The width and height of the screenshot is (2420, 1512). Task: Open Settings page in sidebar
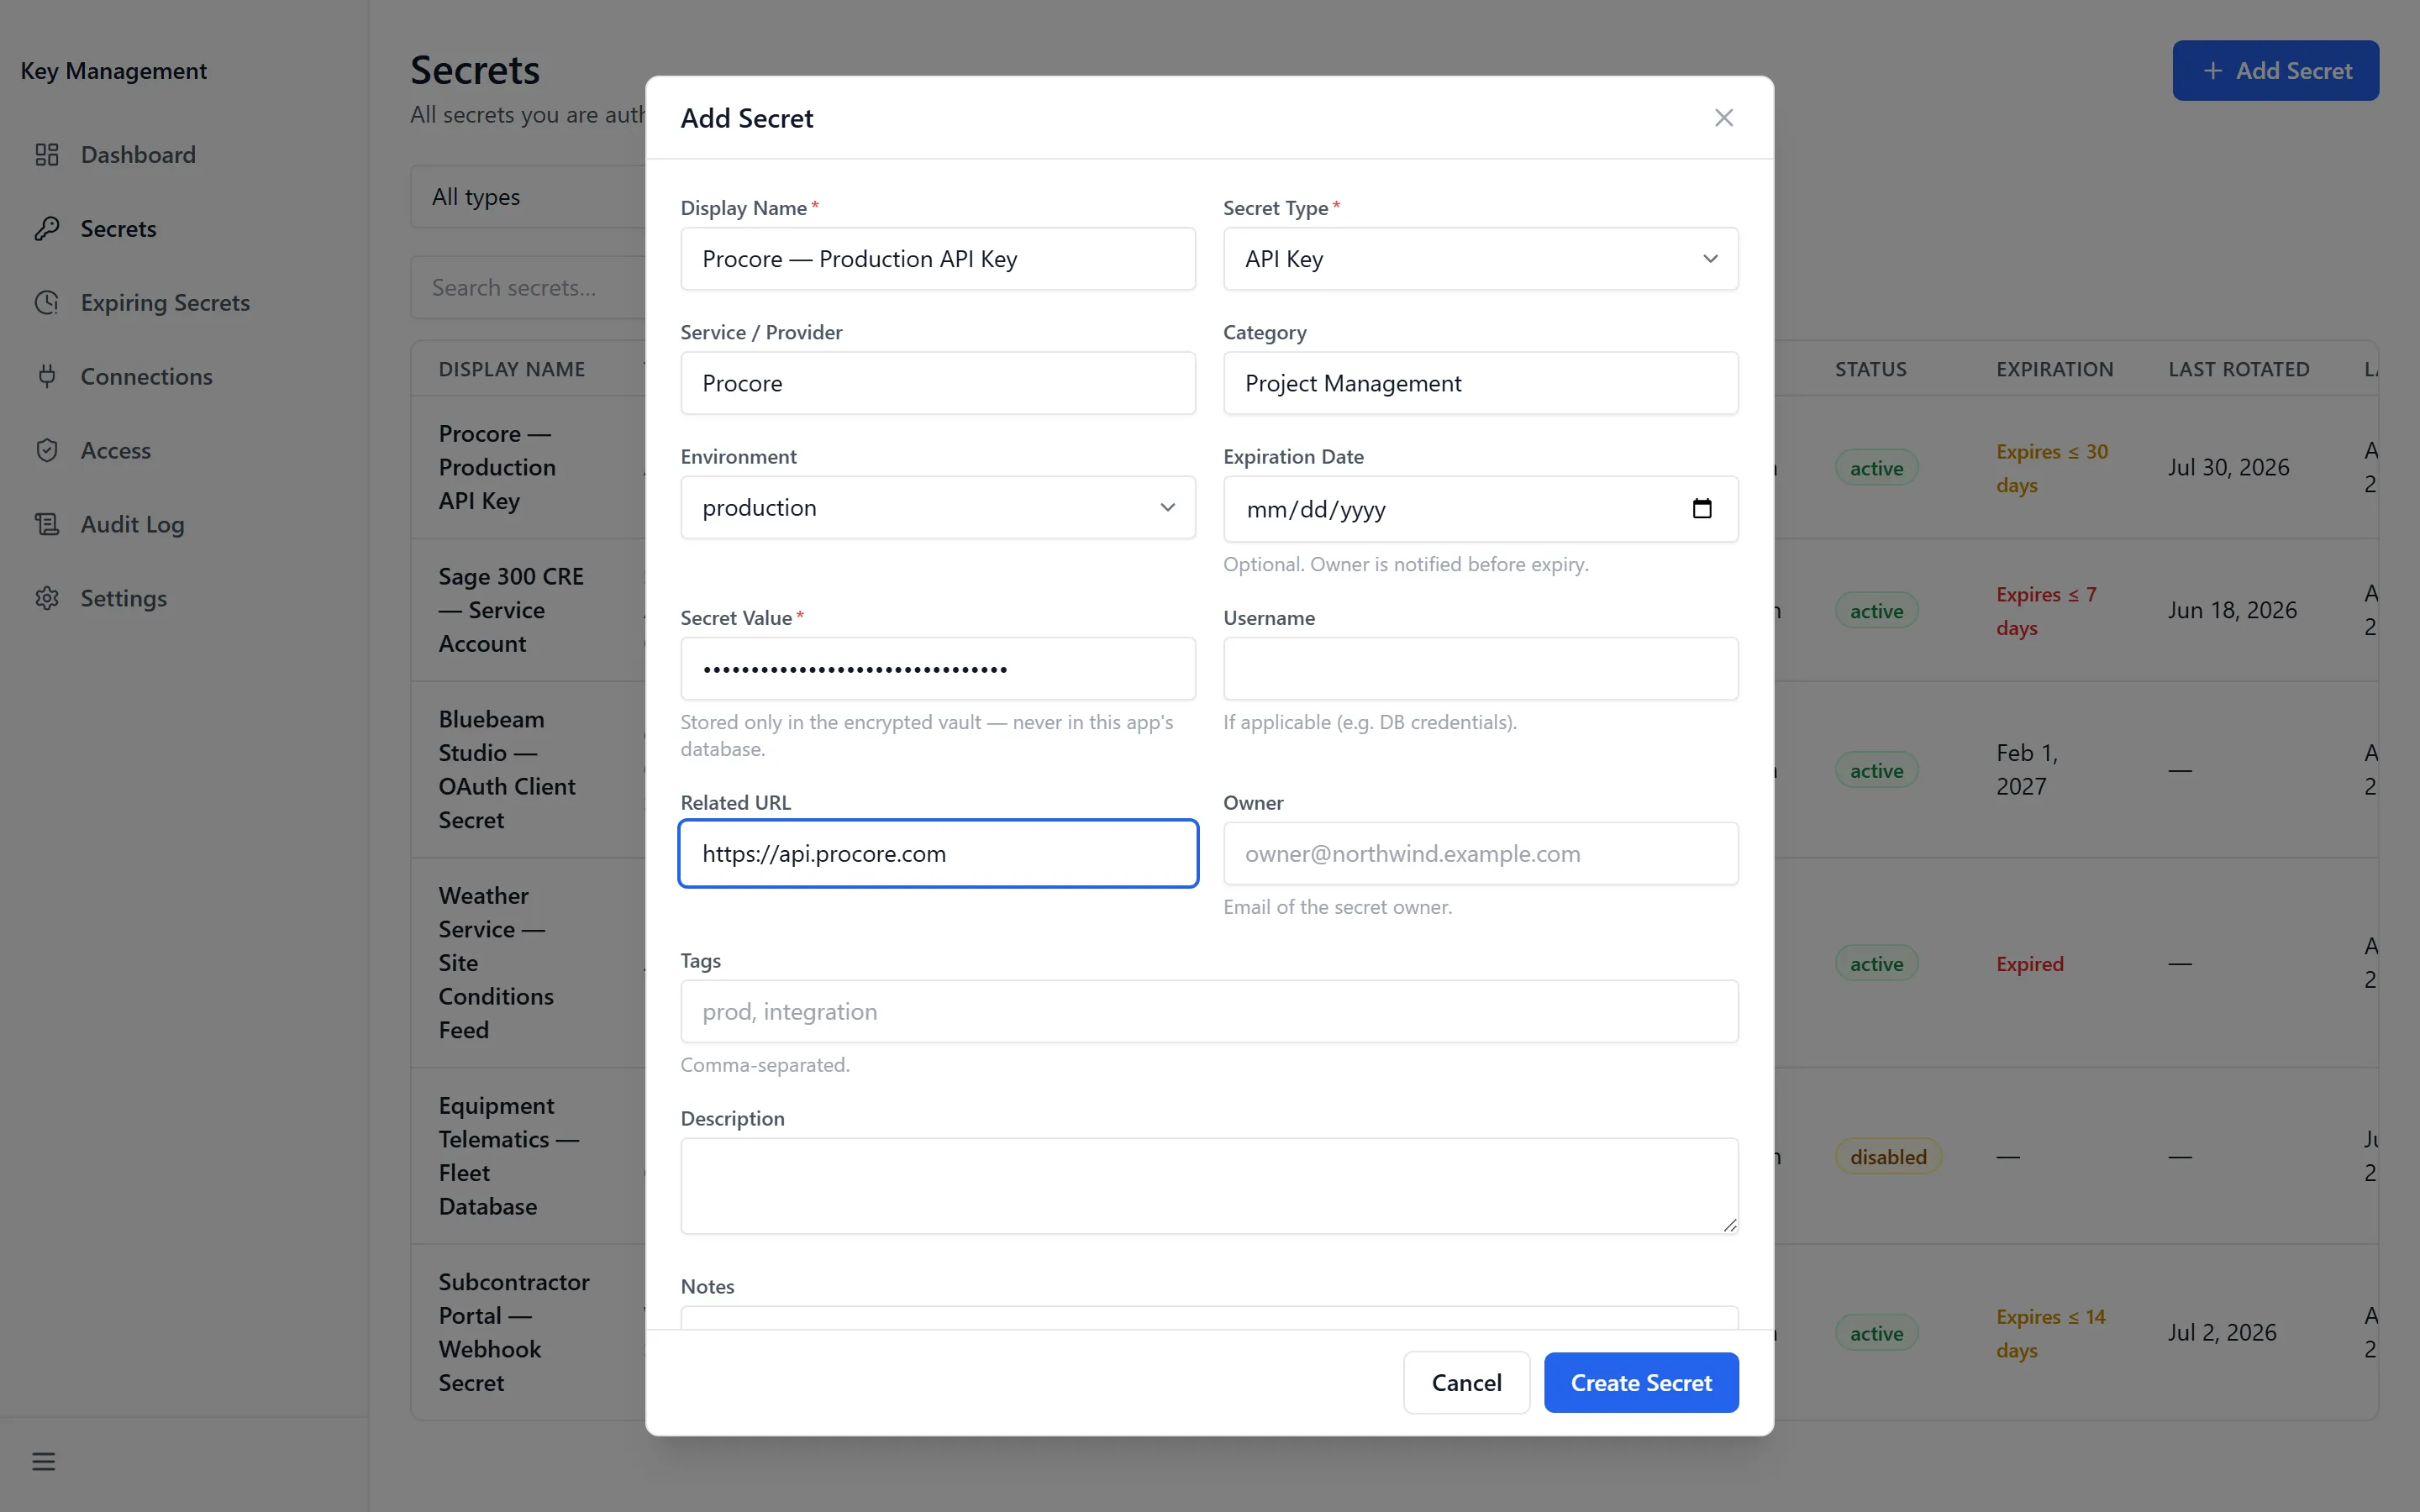(124, 598)
